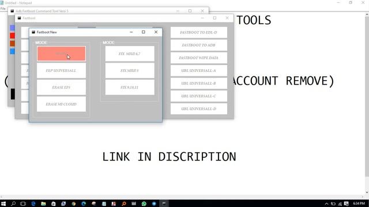The image size is (369, 207).
Task: Open Internet Explorer from the taskbar
Action: 33,204
